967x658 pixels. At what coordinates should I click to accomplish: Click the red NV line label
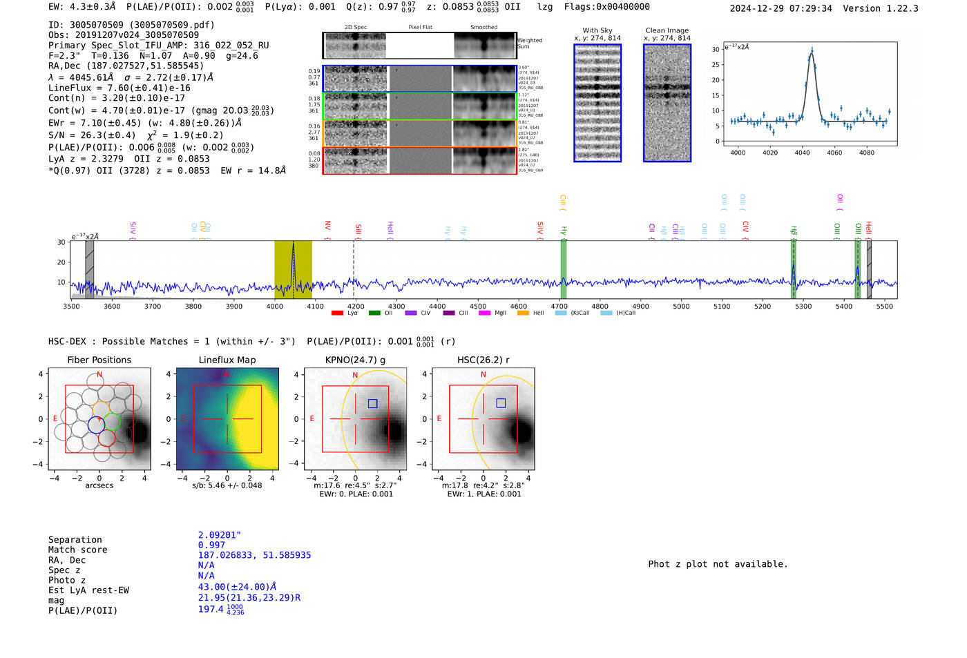(x=327, y=229)
